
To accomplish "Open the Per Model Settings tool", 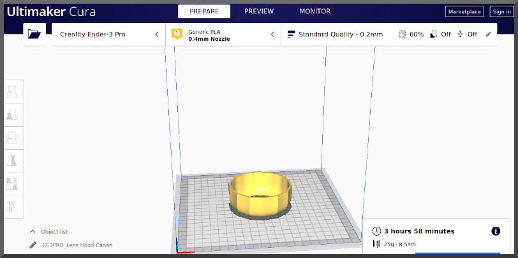I will tap(12, 183).
